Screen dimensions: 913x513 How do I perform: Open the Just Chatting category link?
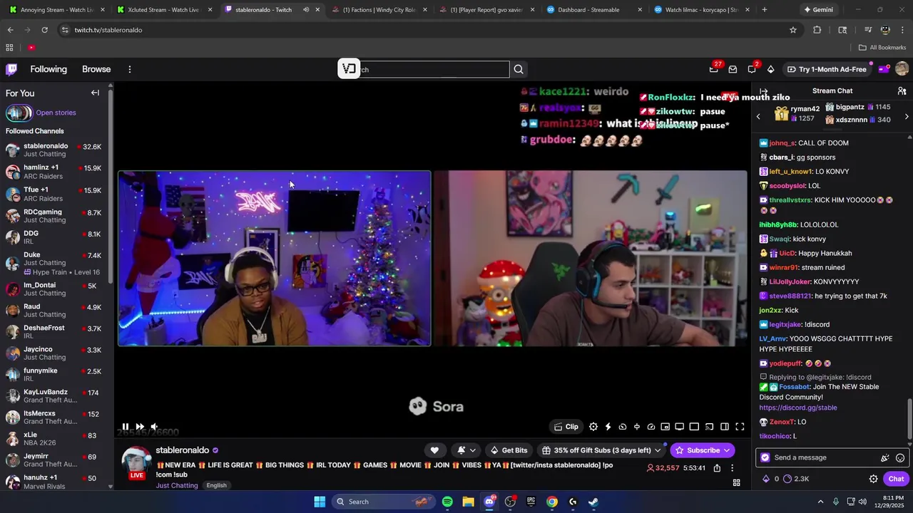177,486
